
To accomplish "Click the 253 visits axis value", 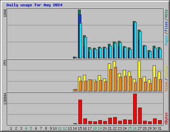I will (5, 63).
